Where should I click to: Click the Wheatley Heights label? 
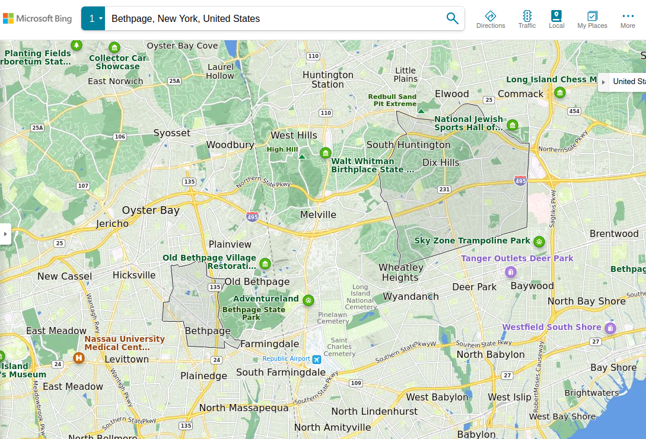[x=400, y=273]
